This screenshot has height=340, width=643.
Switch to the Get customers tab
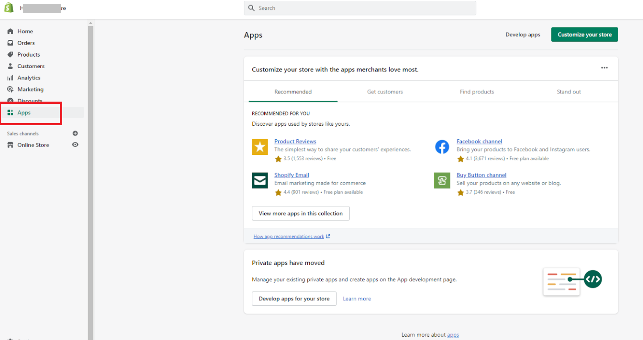coord(385,92)
